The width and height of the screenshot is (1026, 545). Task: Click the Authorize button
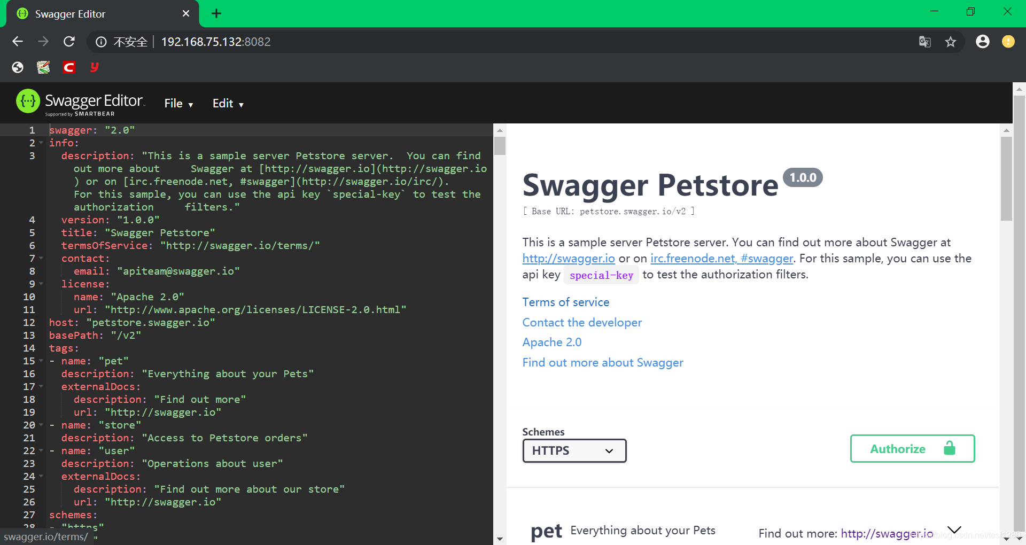pos(912,449)
